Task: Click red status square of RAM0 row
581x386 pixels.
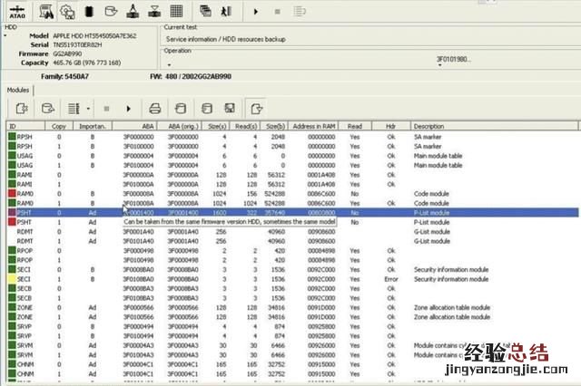Action: point(11,193)
